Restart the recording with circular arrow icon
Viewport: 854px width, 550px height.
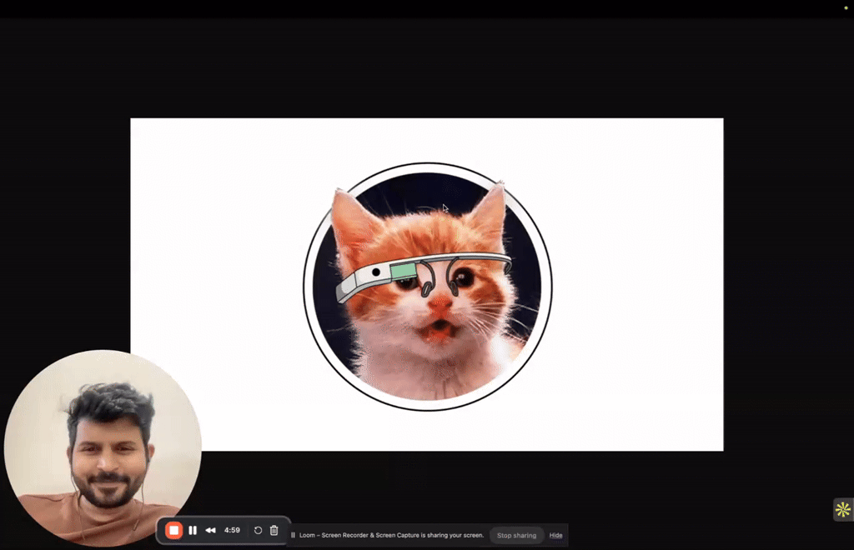point(259,530)
